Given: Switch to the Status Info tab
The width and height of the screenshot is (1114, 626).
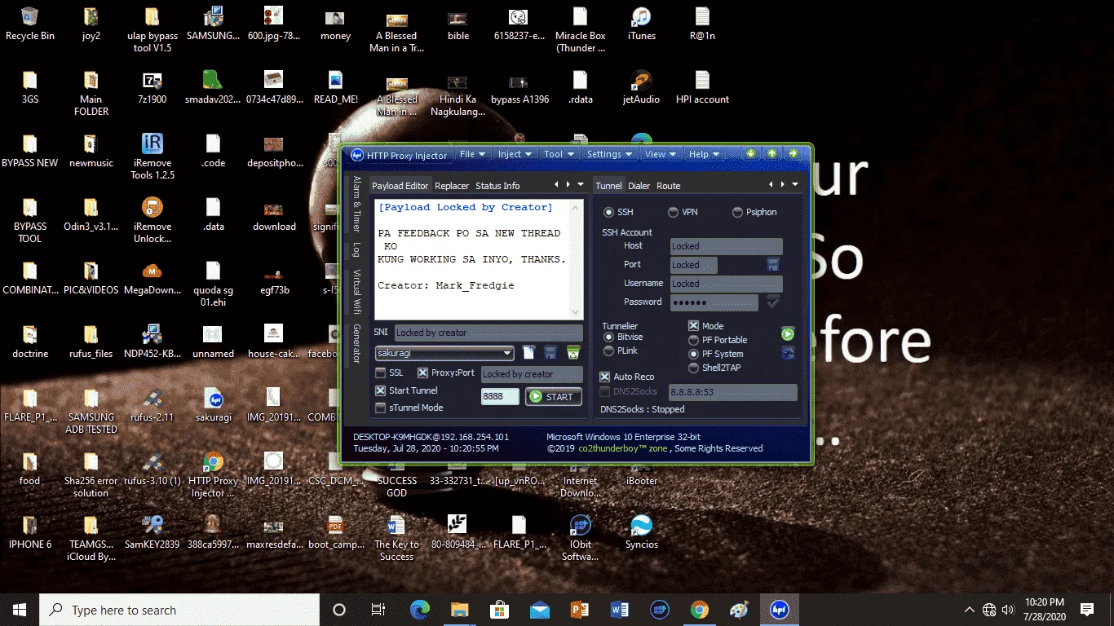Looking at the screenshot, I should coord(497,186).
